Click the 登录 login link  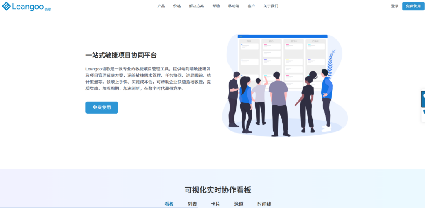[x=395, y=6]
